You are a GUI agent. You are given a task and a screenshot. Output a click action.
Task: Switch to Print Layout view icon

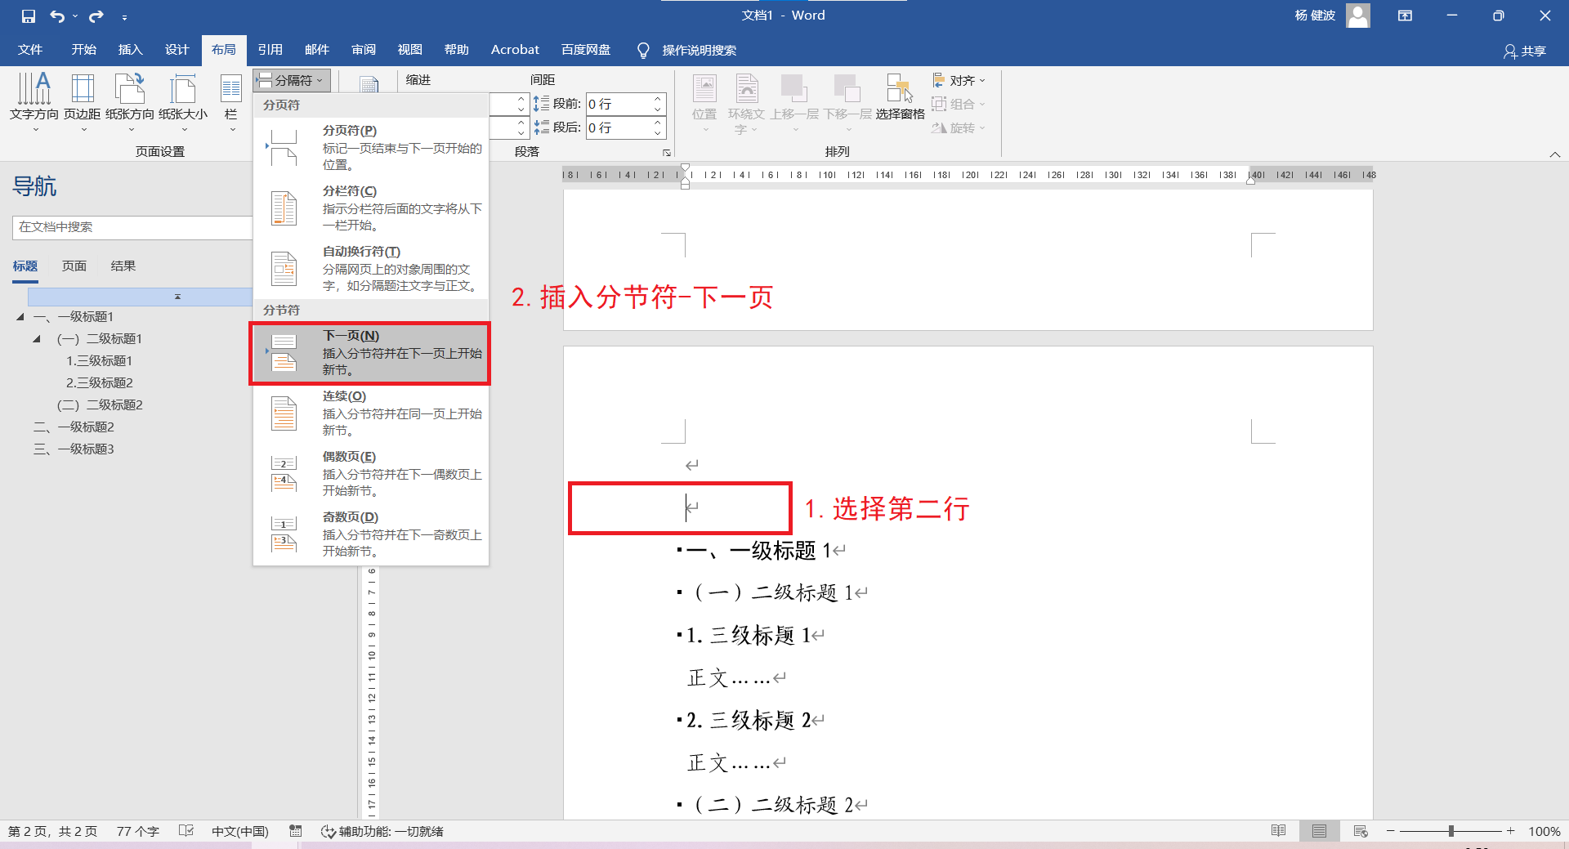1319,831
